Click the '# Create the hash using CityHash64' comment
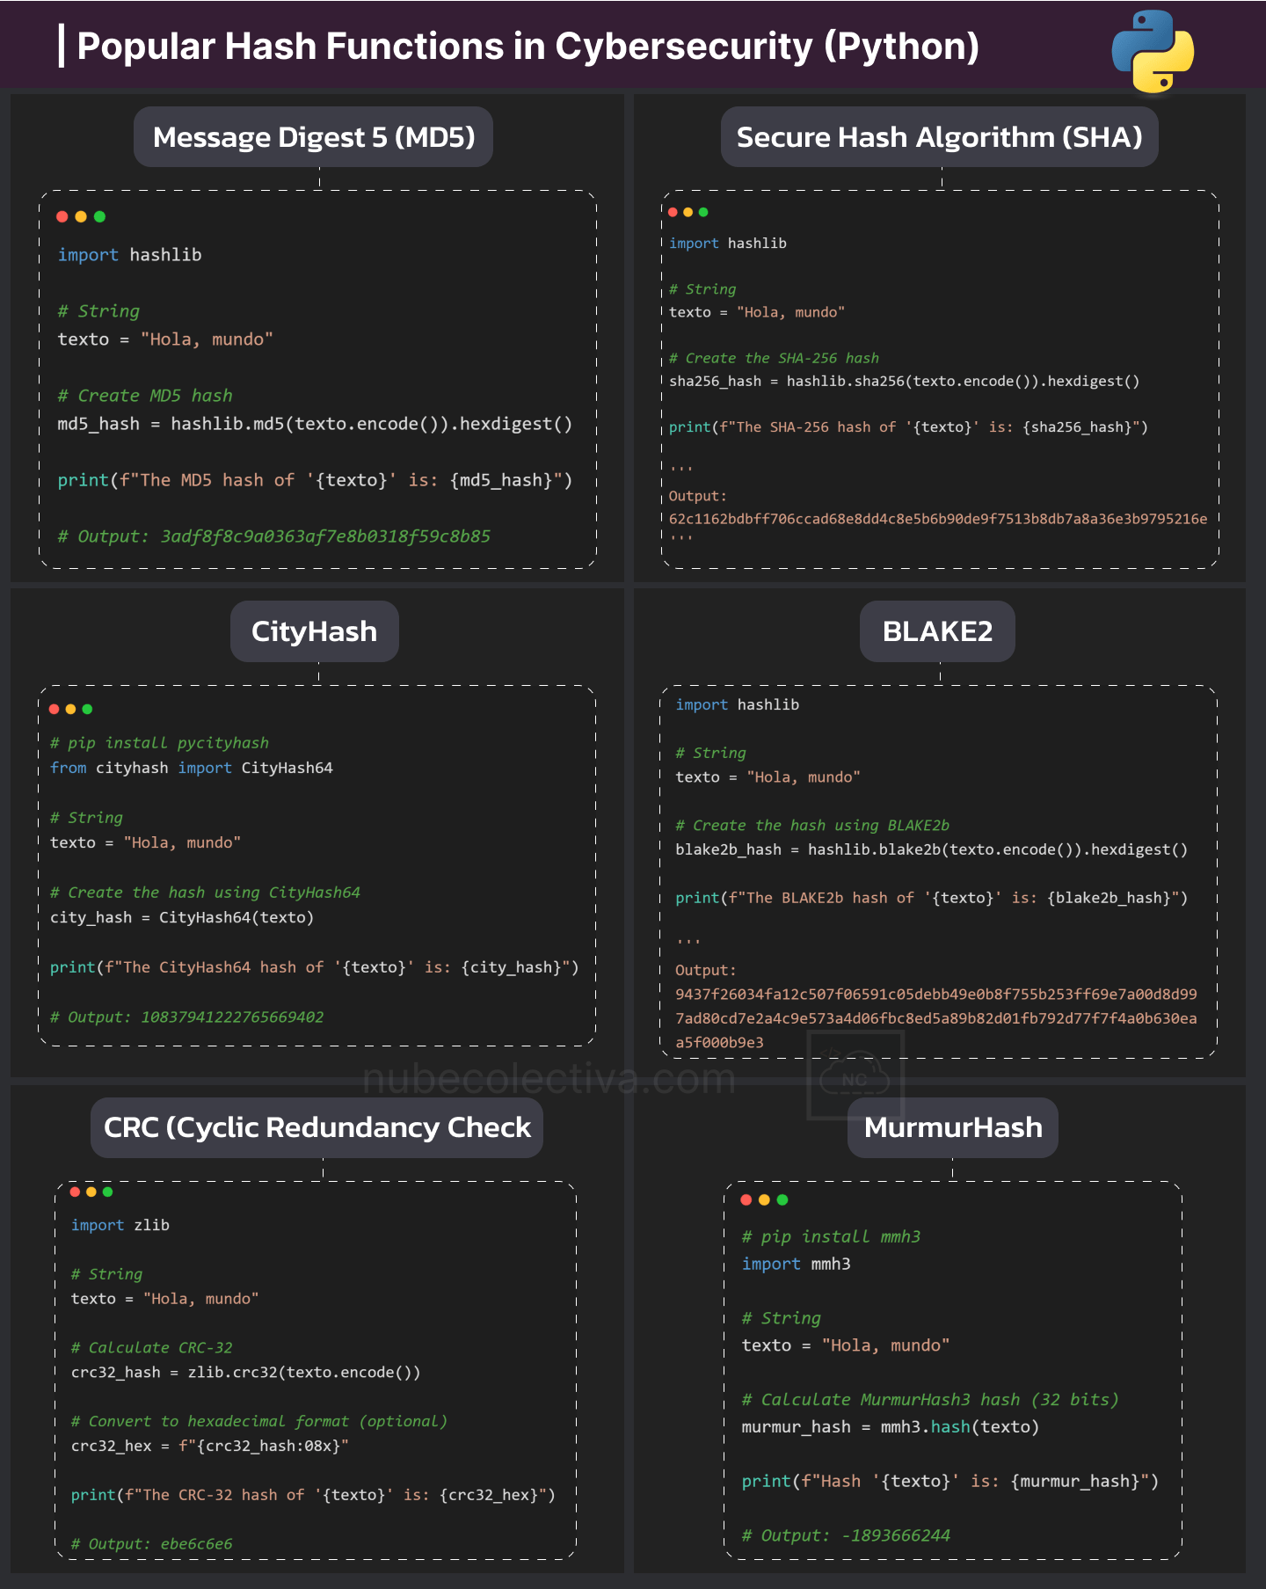1266x1589 pixels. point(205,893)
